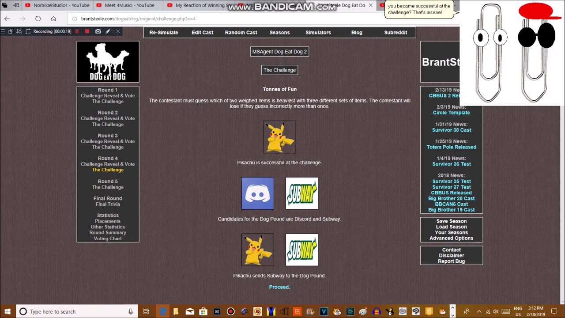
Task: Click the Report Bug link
Action: tap(451, 261)
